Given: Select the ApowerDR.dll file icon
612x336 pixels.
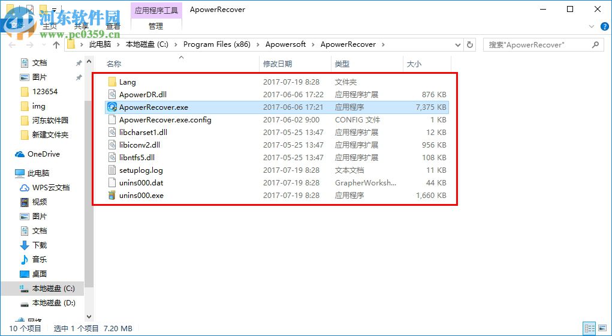Looking at the screenshot, I should coord(113,95).
